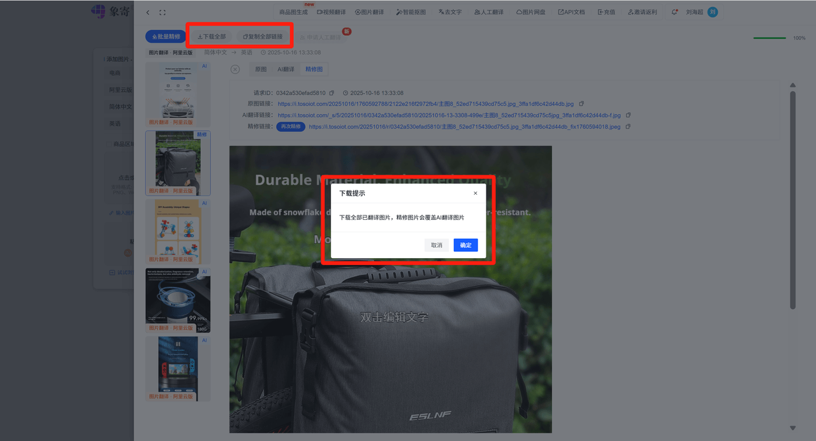Screen dimensions: 816x441
Task: Open the 图片网盘 image cloud storage
Action: pyautogui.click(x=530, y=11)
